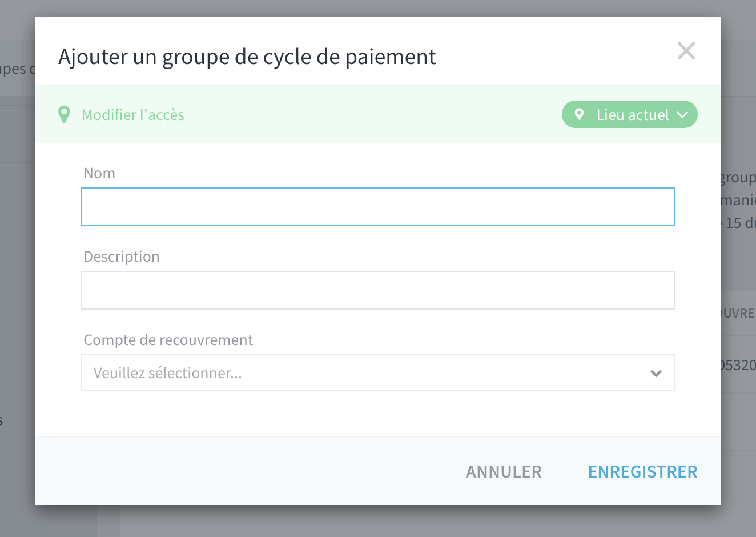Click the dimmed background value 05320

(x=738, y=365)
